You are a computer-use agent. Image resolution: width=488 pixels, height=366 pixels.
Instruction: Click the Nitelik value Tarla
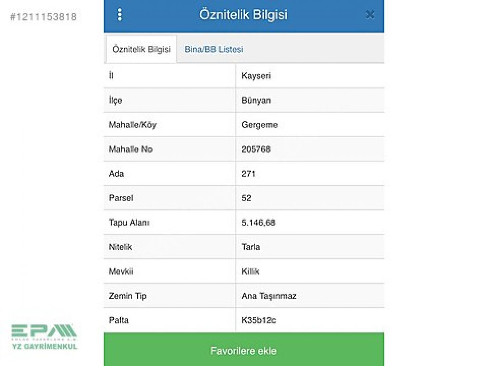(x=251, y=247)
